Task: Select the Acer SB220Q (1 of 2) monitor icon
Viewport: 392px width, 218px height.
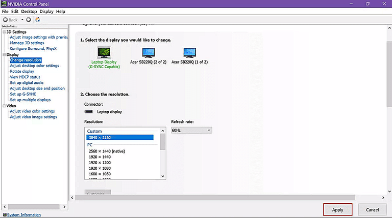Action: [189, 52]
